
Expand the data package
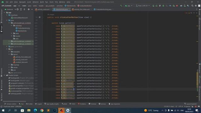click(x=12, y=34)
